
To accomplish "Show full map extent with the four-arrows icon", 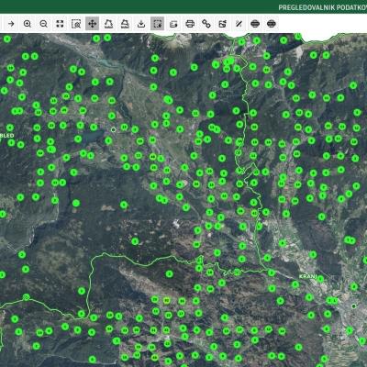I will point(60,24).
